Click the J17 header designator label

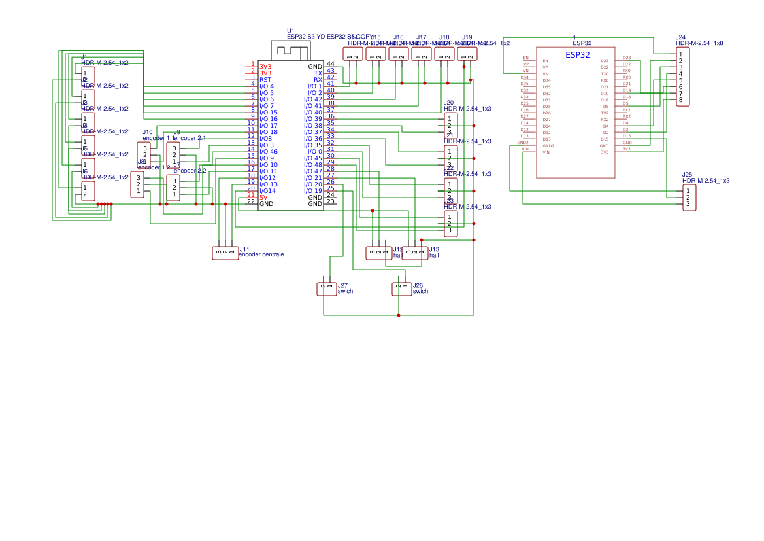(x=422, y=37)
